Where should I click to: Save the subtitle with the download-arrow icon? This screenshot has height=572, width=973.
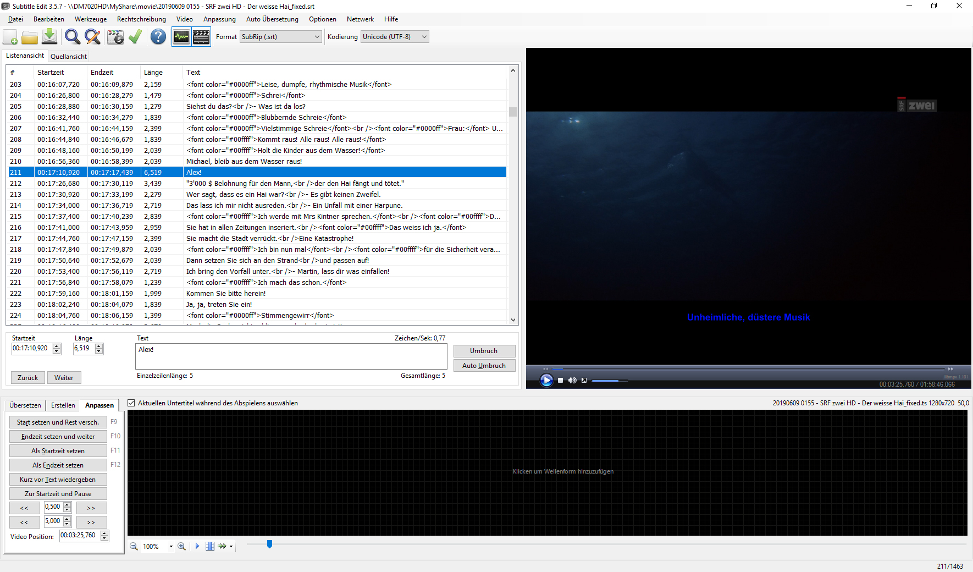49,37
